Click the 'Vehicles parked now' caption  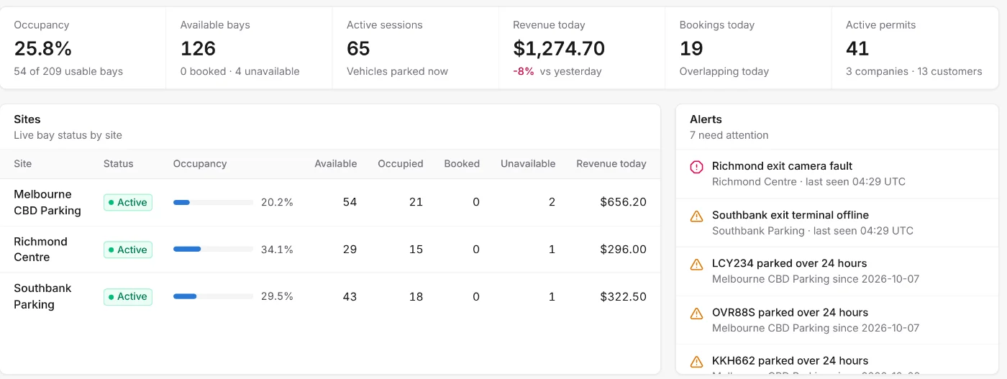[x=397, y=71]
